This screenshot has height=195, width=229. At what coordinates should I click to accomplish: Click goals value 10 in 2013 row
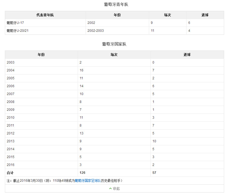154,141
